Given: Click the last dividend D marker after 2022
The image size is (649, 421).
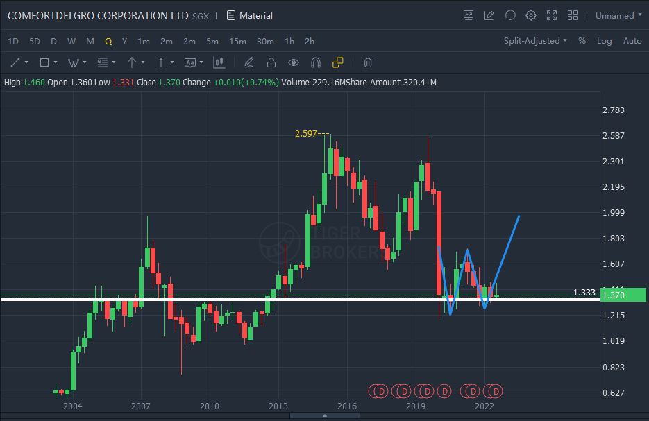Looking at the screenshot, I should (x=496, y=390).
